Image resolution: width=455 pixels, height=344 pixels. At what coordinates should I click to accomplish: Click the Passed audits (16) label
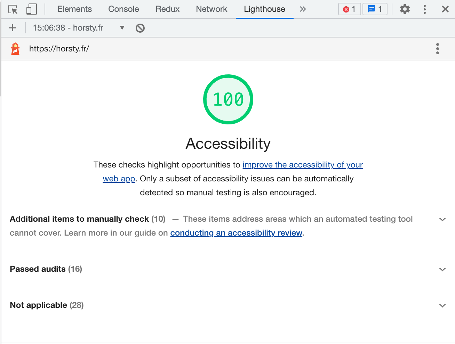[46, 269]
